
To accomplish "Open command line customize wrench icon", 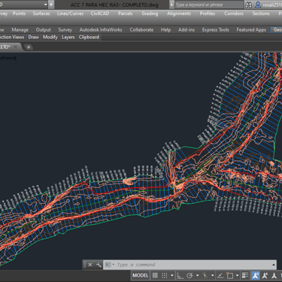I will tap(99, 265).
